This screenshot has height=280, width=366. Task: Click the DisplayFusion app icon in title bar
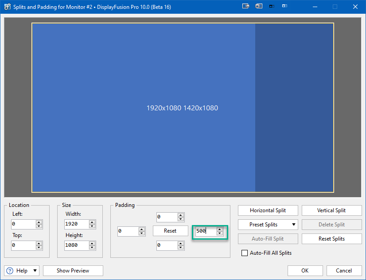point(7,7)
